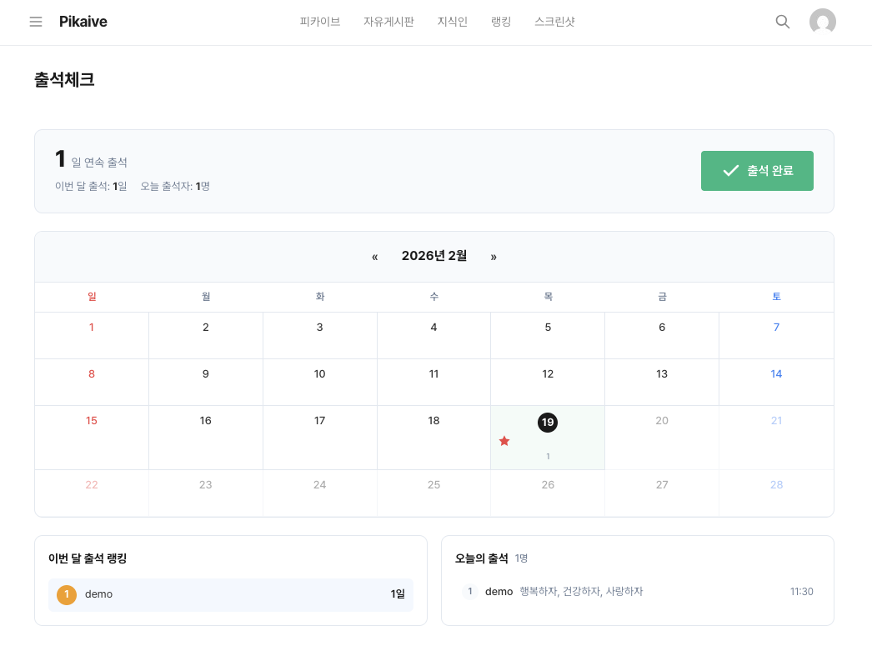Click demo in attendance ranking
This screenshot has width=872, height=671.
tap(98, 594)
